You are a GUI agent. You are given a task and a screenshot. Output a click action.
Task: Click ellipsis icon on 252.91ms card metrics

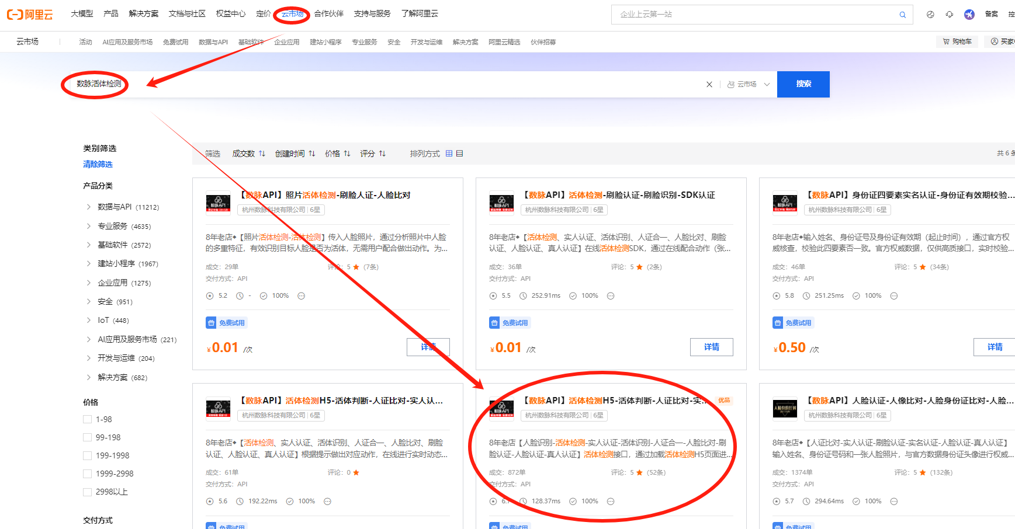point(611,296)
